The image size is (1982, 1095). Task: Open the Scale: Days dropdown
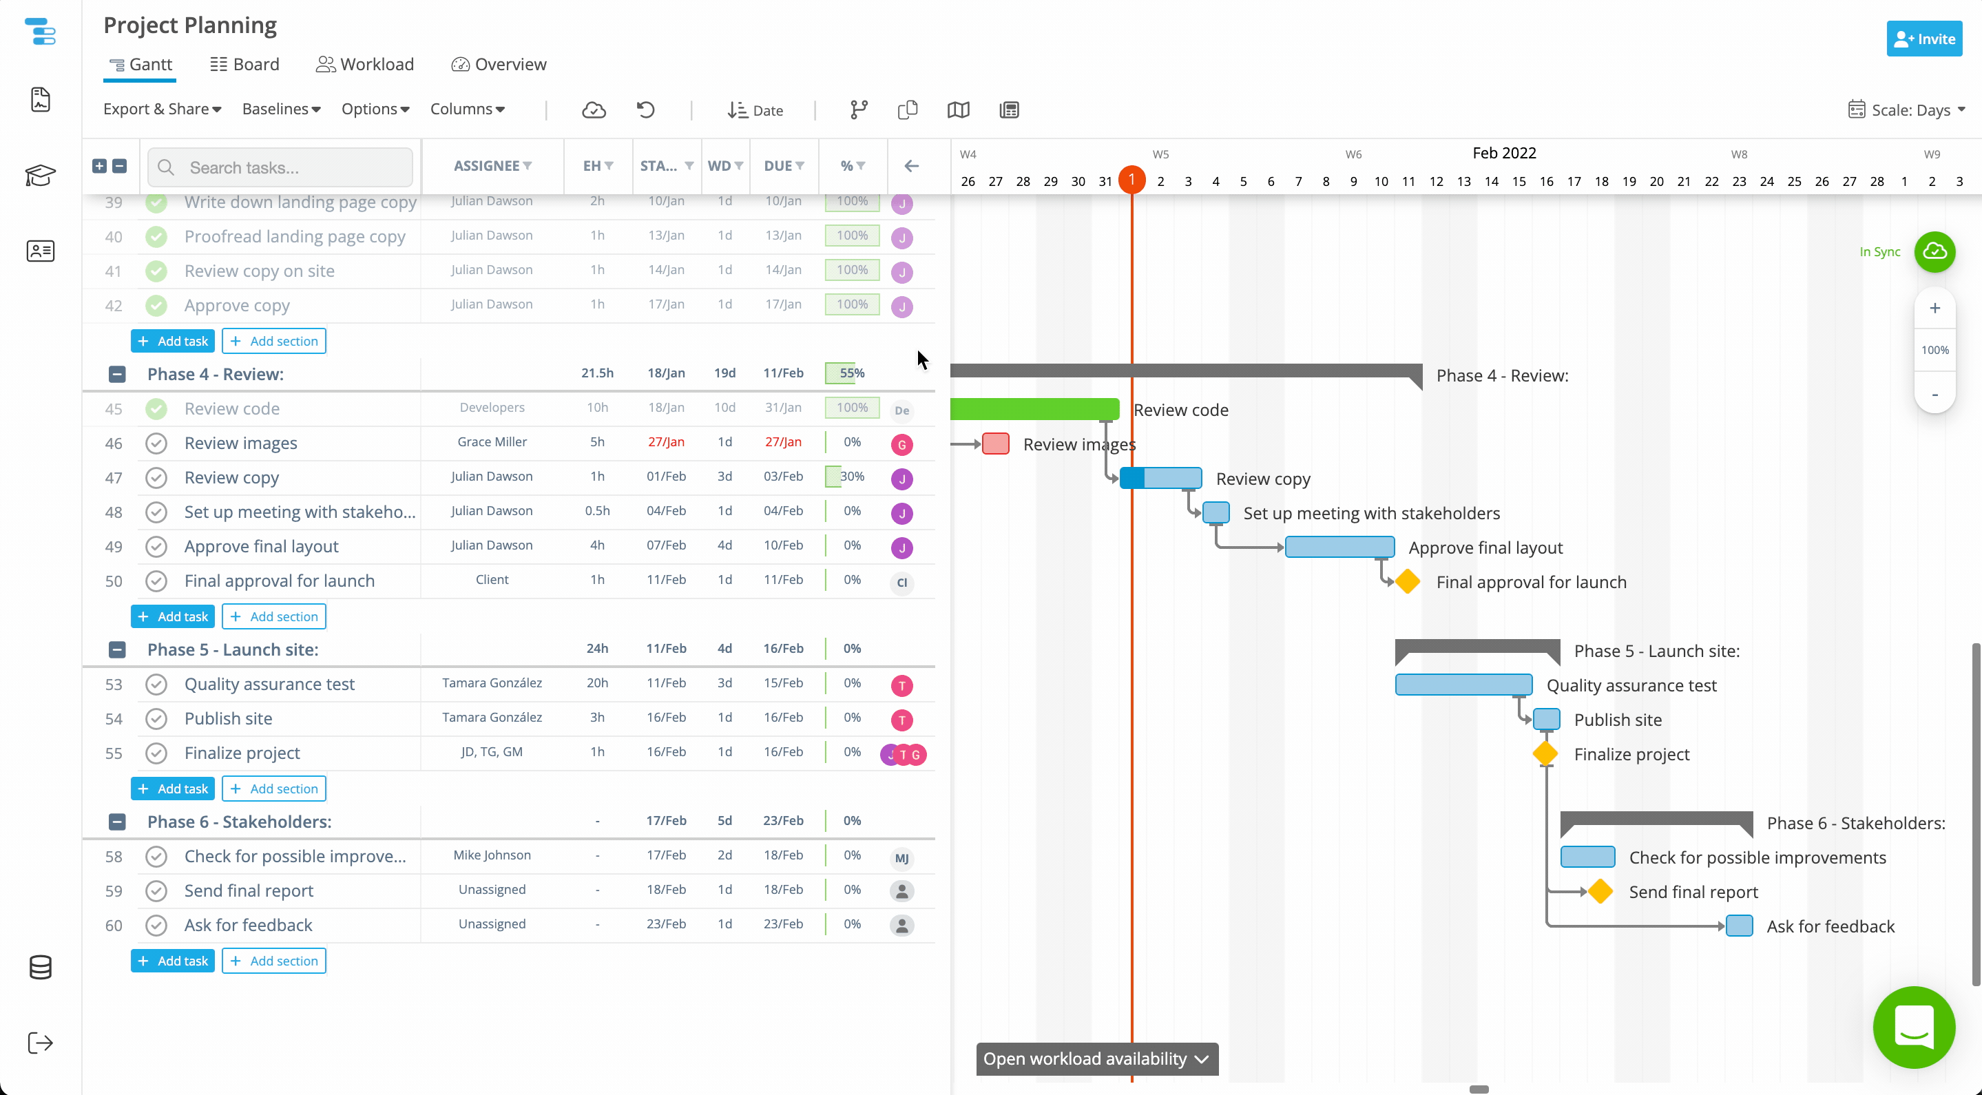click(x=1908, y=110)
